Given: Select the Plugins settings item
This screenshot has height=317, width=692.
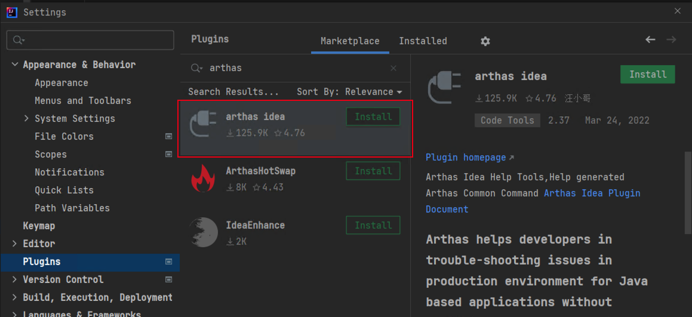Looking at the screenshot, I should click(91, 262).
